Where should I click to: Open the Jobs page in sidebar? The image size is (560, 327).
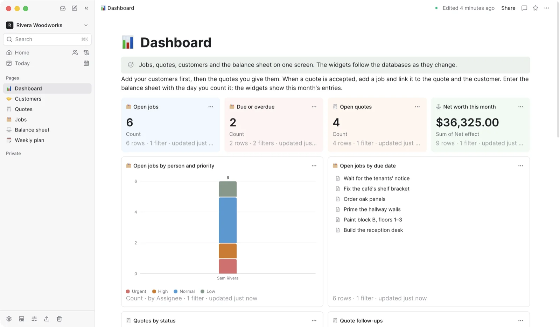(x=47, y=120)
